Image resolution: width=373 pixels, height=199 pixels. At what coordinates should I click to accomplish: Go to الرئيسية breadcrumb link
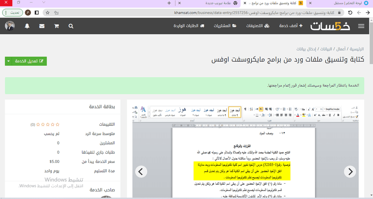(357, 49)
